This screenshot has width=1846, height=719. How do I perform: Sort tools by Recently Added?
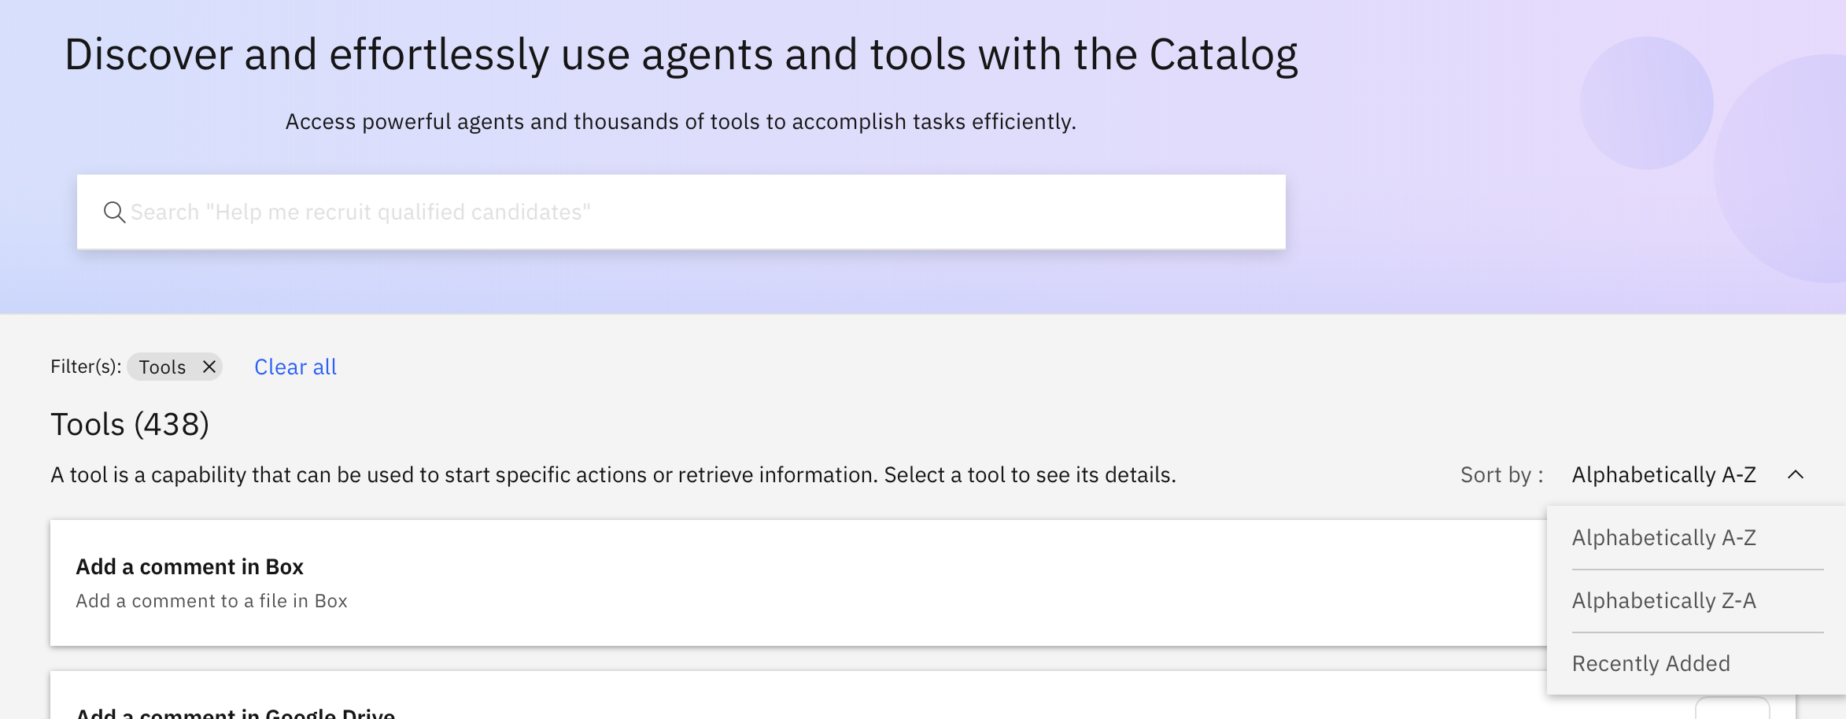[1651, 664]
